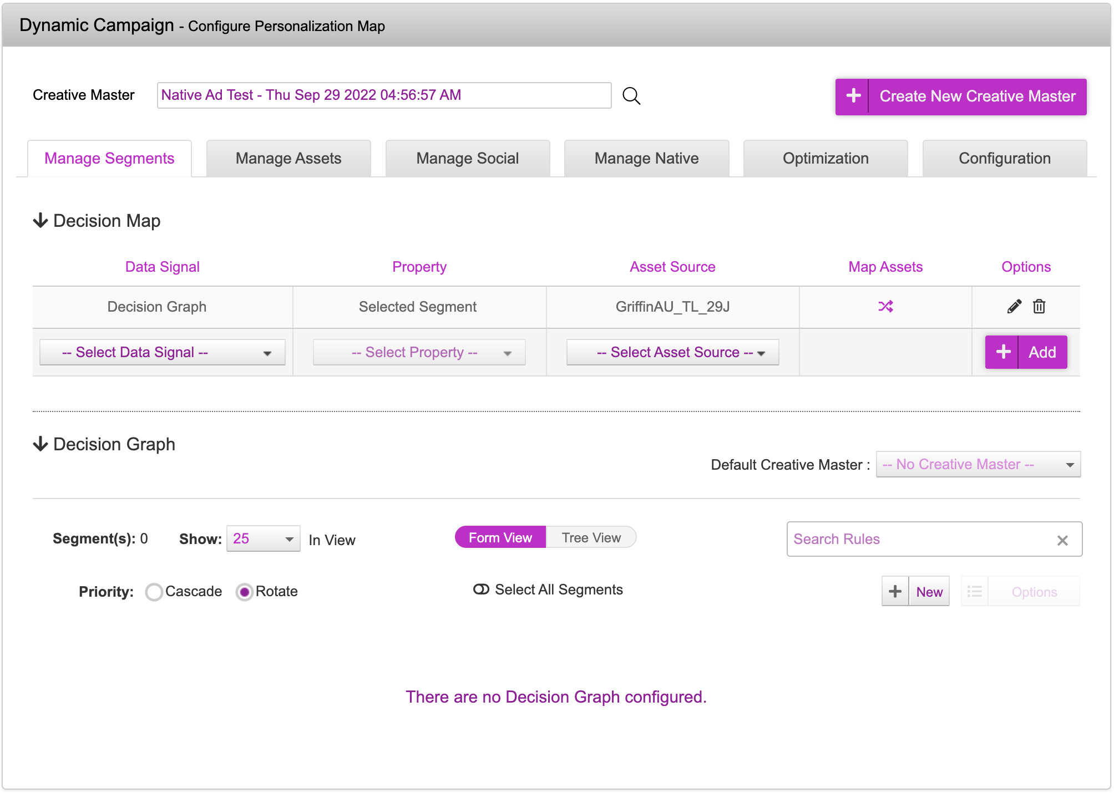
Task: Click the list icon beside Options
Action: 974,591
